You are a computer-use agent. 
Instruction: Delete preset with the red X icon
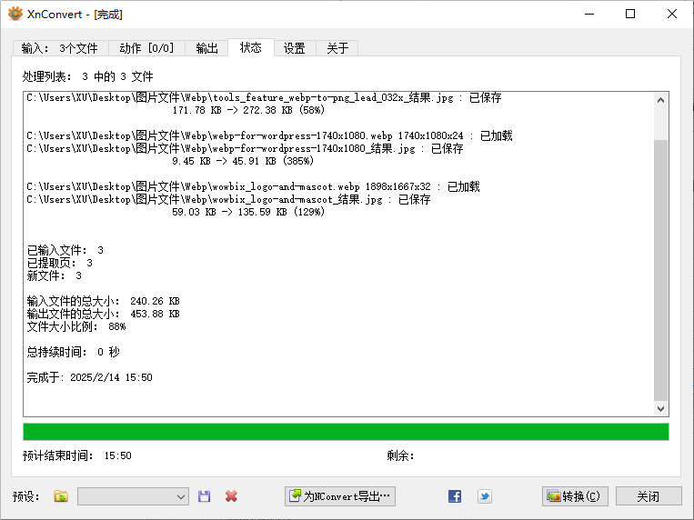tap(231, 496)
